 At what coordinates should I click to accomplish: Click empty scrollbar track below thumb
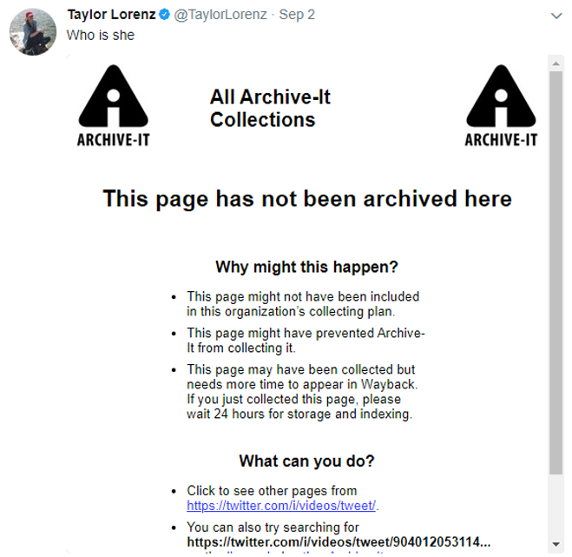point(556,506)
